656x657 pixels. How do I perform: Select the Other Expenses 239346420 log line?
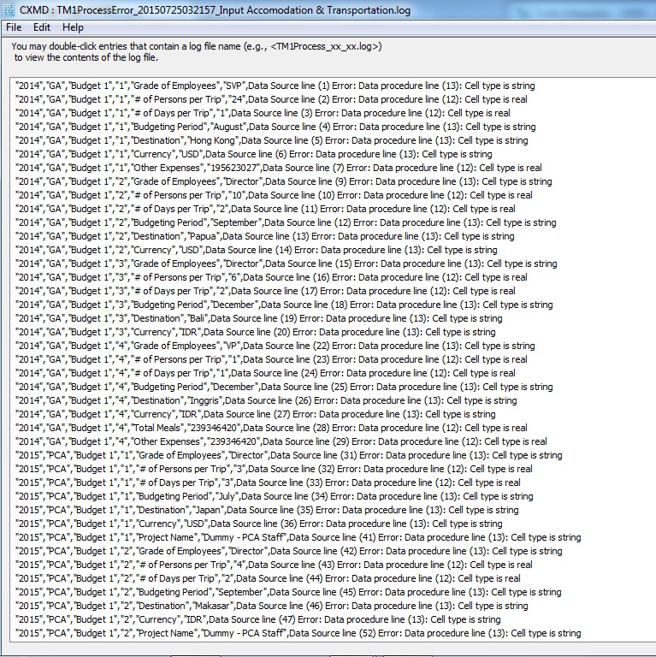tap(281, 441)
